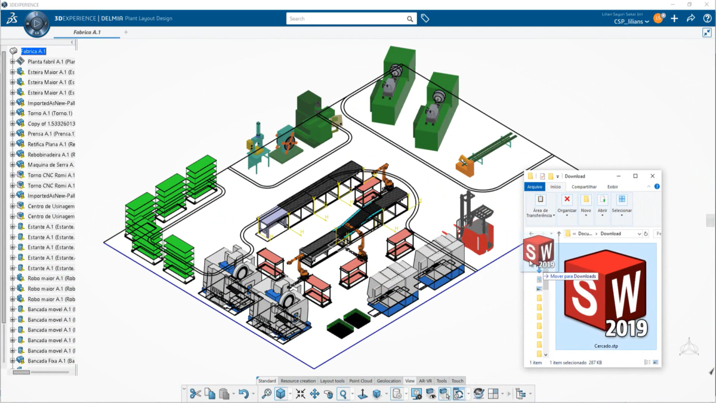The width and height of the screenshot is (716, 403).
Task: Click the tree structure icon in toolbar
Action: click(x=520, y=393)
